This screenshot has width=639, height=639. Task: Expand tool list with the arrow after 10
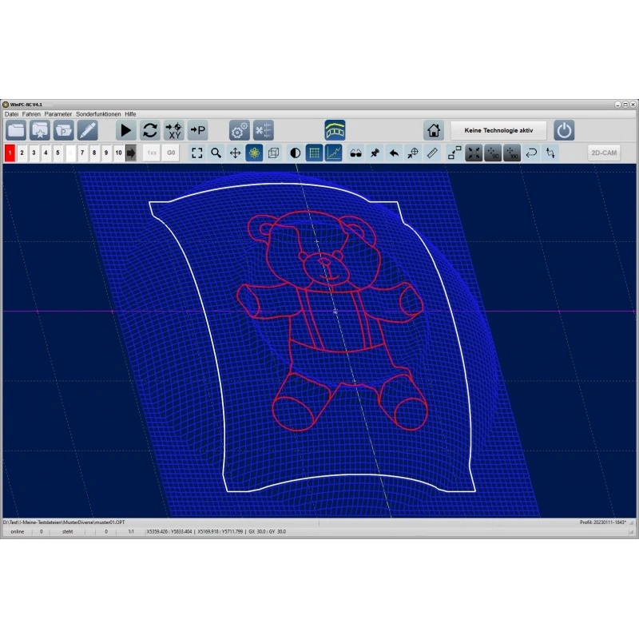point(131,153)
